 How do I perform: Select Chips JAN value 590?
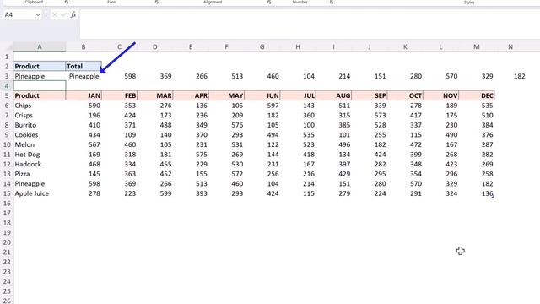84,106
